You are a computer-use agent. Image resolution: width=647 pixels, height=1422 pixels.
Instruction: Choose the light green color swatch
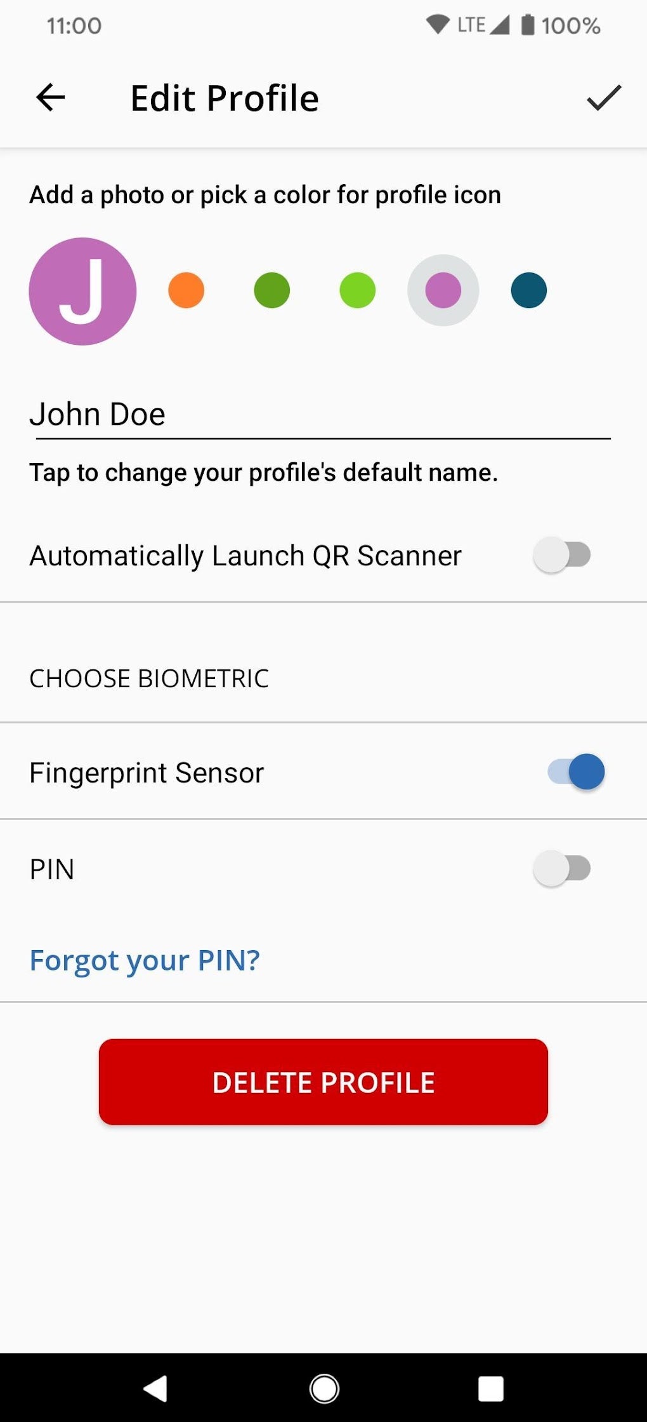coord(357,290)
